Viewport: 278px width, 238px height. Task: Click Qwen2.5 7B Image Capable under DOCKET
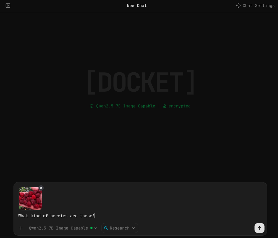[126, 106]
